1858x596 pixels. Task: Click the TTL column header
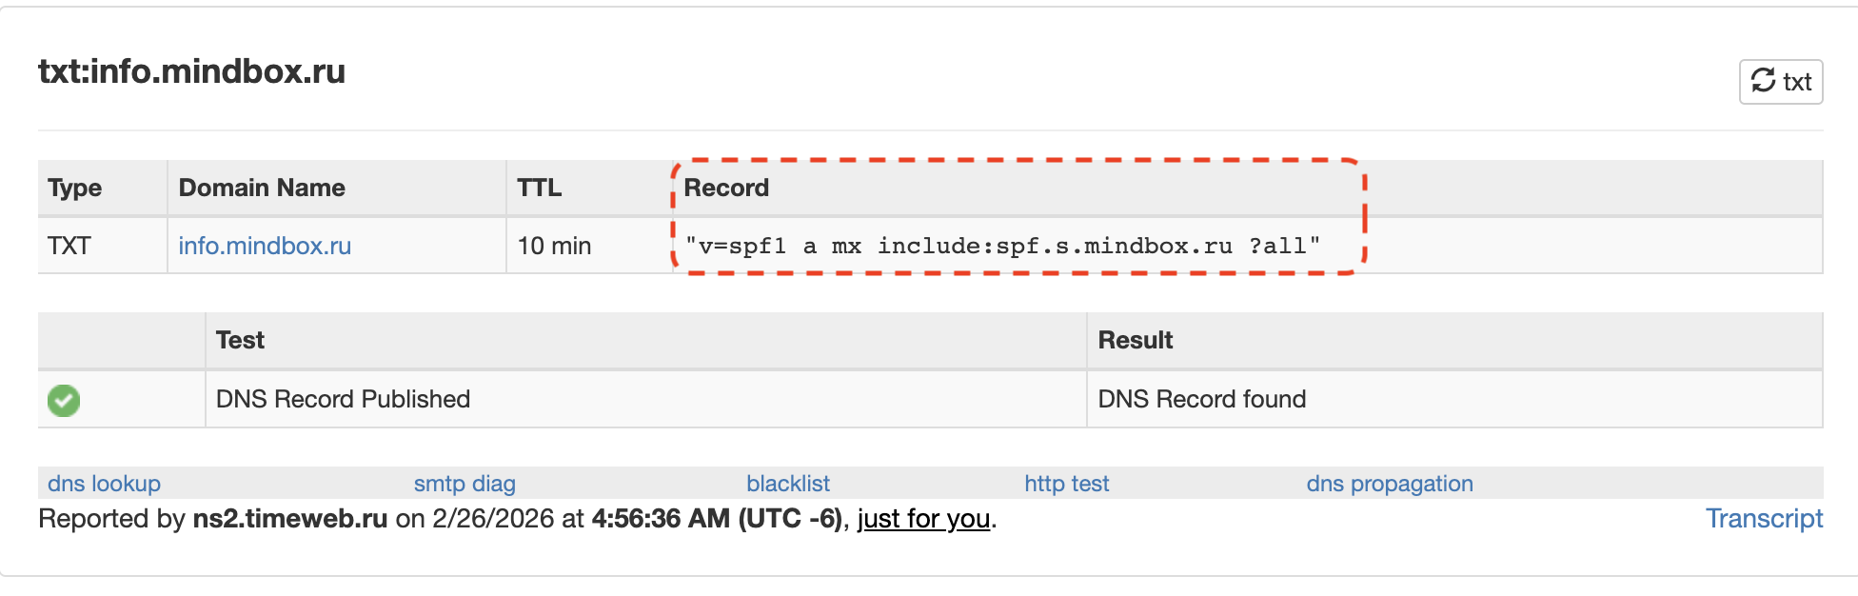539,188
